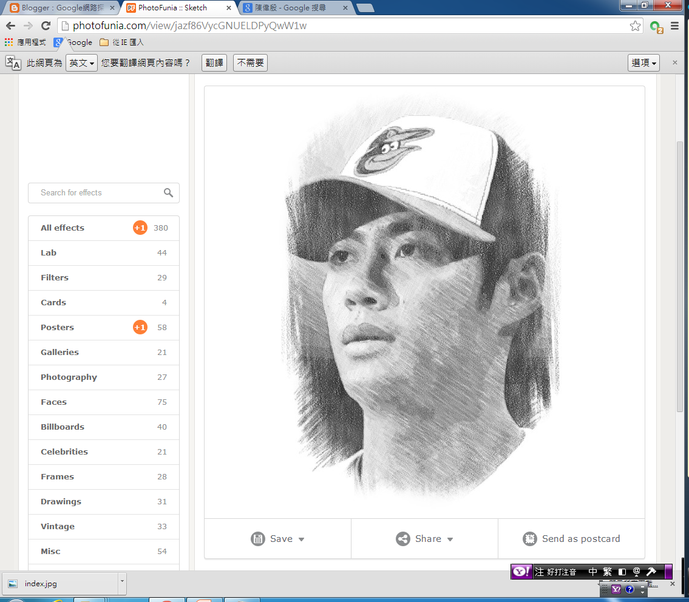Select the Lab category
This screenshot has height=602, width=689.
click(x=104, y=253)
